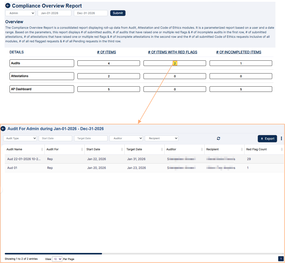This screenshot has width=285, height=263.
Task: Click the Target Date filter field
Action: click(91, 138)
